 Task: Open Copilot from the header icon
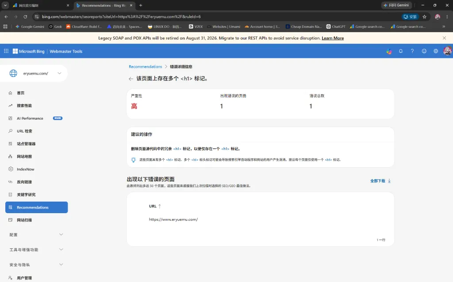click(389, 51)
